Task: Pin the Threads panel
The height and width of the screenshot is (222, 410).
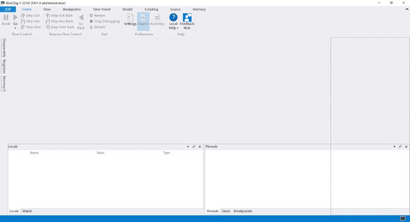Action: coord(400,147)
